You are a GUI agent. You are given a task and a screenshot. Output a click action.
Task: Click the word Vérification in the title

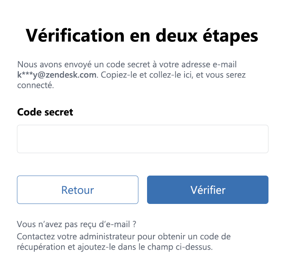[75, 35]
